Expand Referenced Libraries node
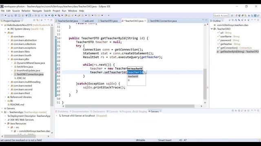 [5, 97]
